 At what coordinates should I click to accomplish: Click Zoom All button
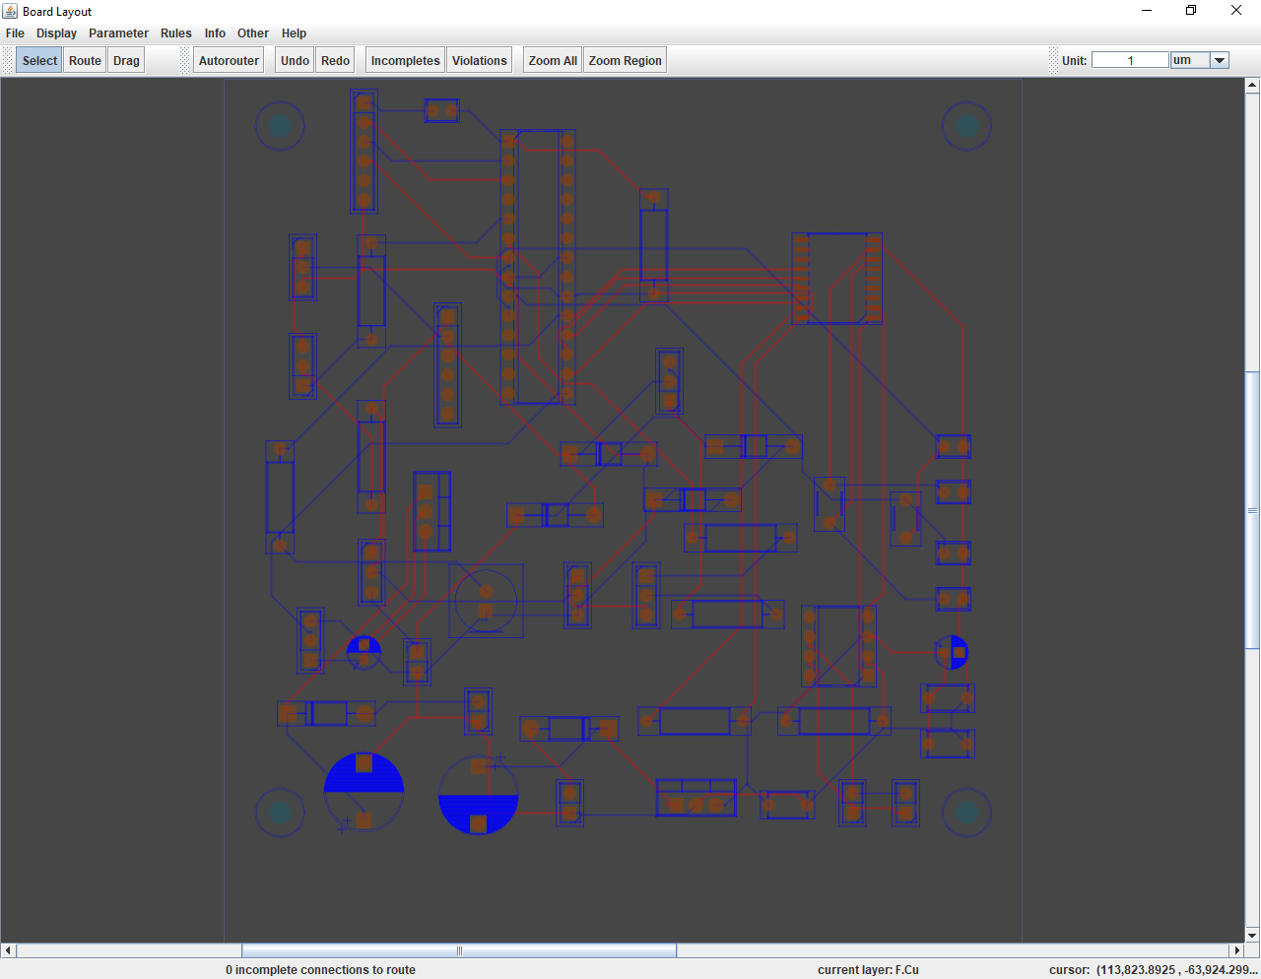[552, 60]
